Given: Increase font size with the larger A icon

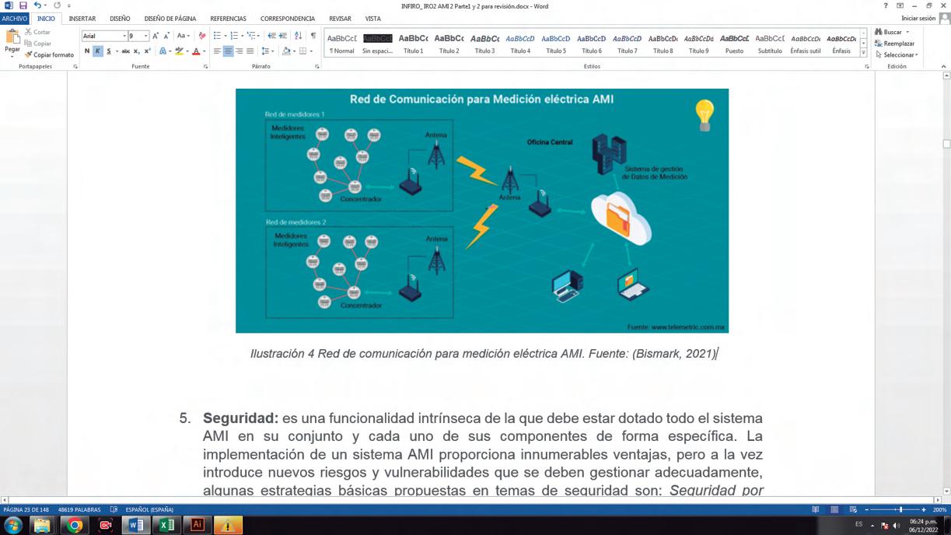Looking at the screenshot, I should [156, 36].
